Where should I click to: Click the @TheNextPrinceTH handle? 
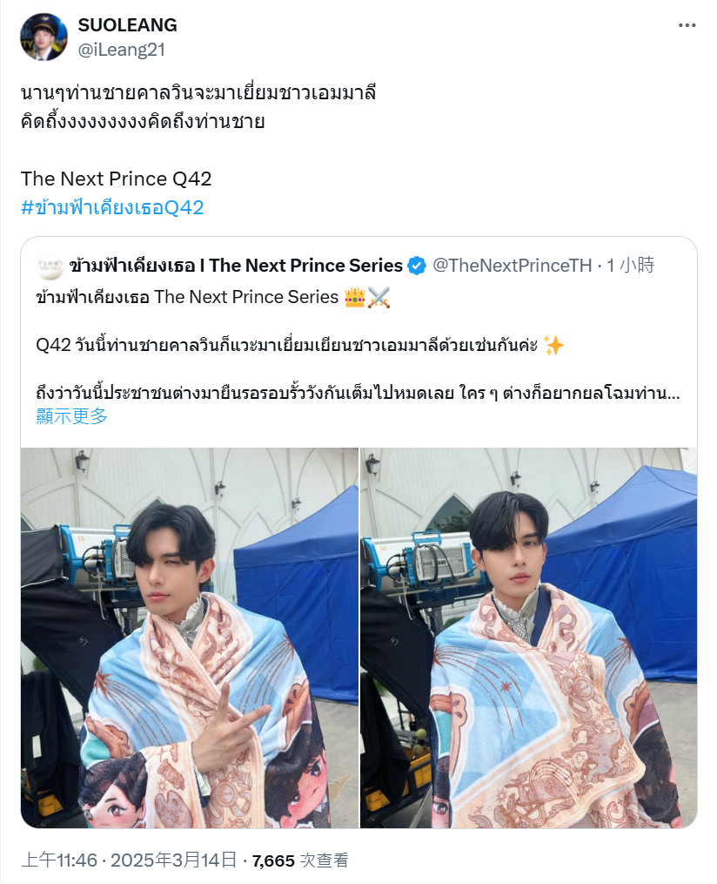512,265
